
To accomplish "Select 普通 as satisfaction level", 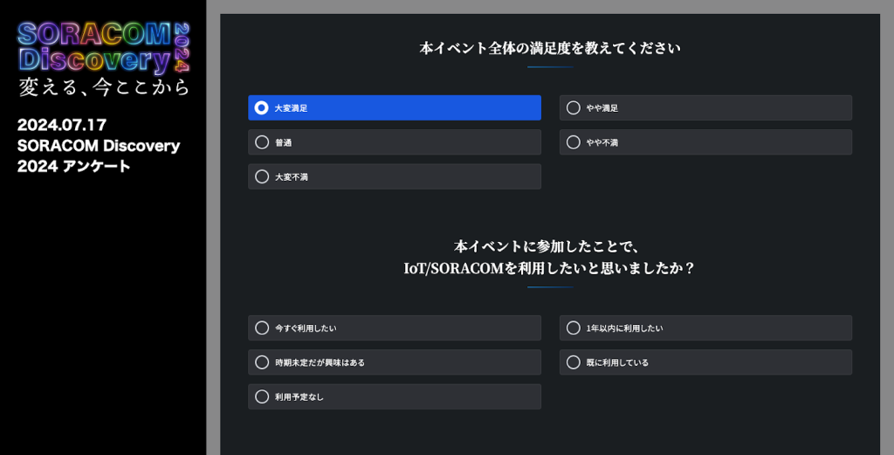I will [394, 142].
